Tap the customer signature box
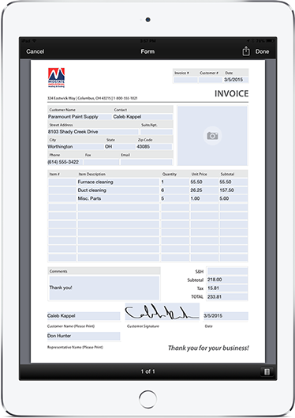Screen dimensions: 295x418 point(162,311)
